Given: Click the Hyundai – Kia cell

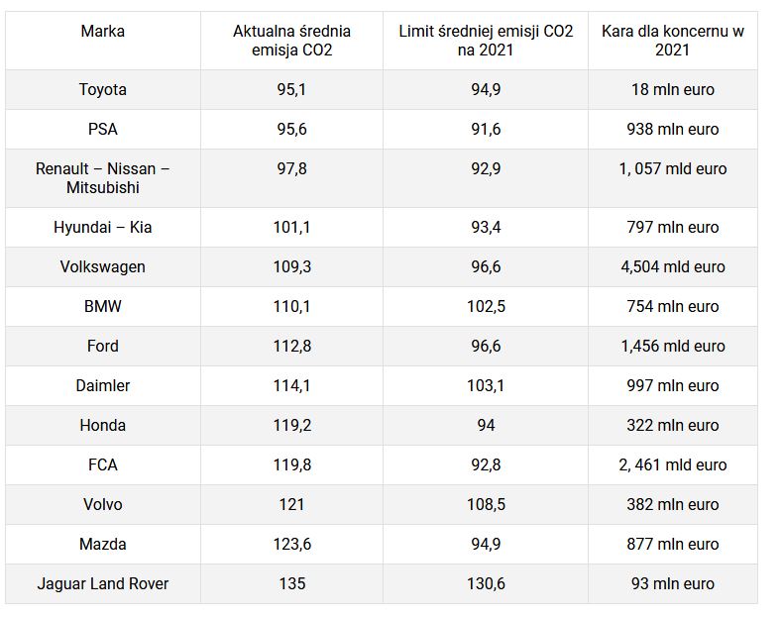Looking at the screenshot, I should 103,227.
